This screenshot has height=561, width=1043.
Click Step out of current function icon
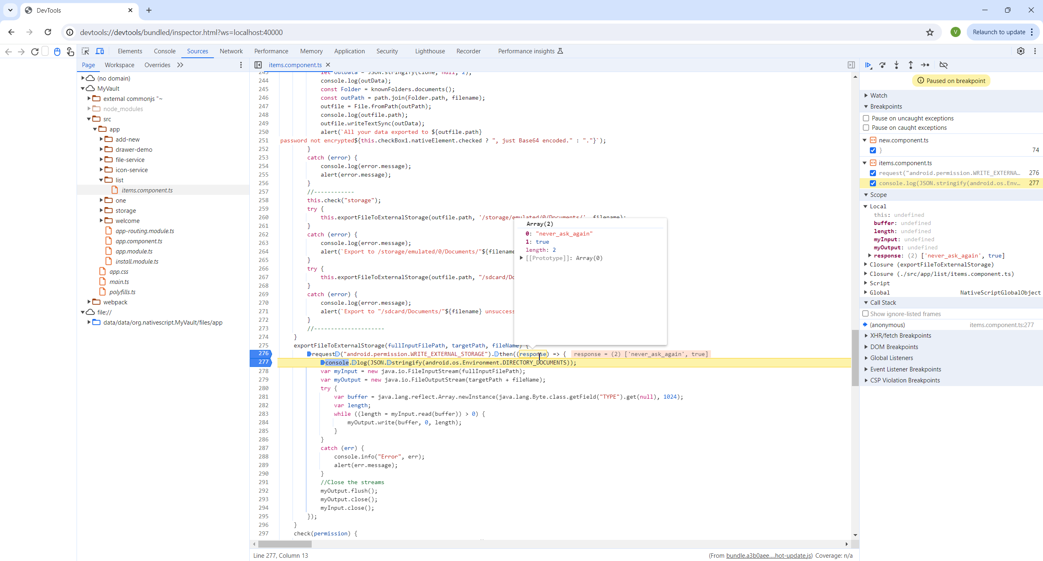(x=911, y=65)
